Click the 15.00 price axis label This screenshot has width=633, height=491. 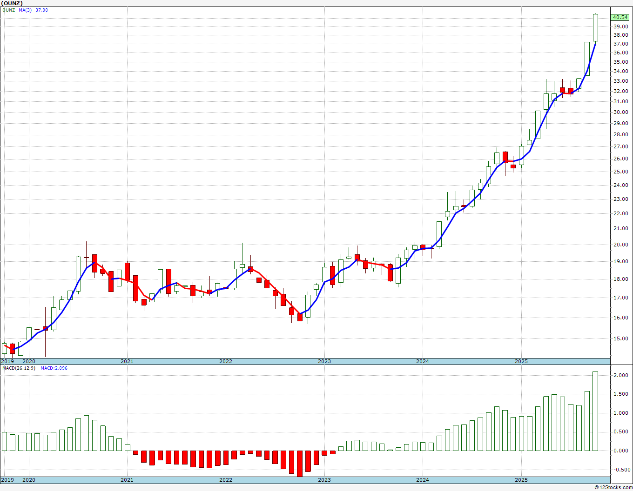click(620, 338)
